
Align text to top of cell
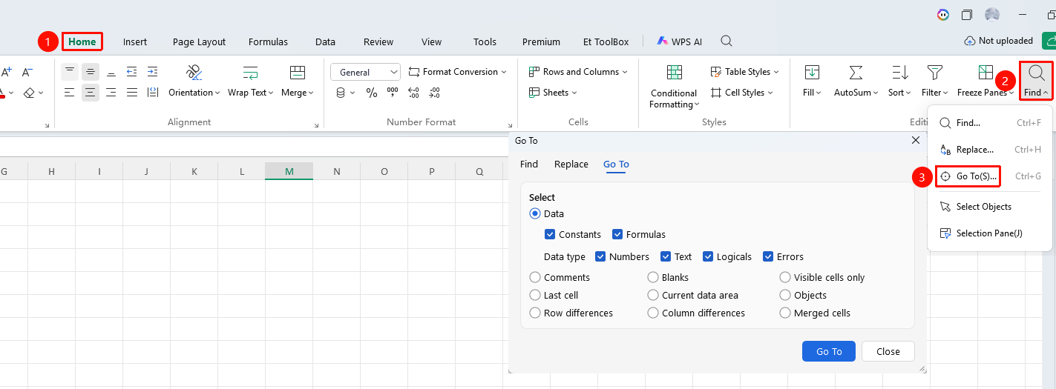70,72
